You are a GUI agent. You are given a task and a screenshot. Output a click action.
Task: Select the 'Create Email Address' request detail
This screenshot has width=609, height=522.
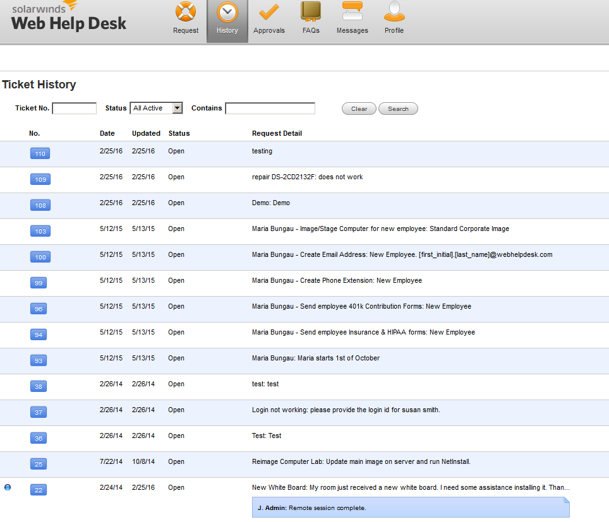tap(402, 254)
